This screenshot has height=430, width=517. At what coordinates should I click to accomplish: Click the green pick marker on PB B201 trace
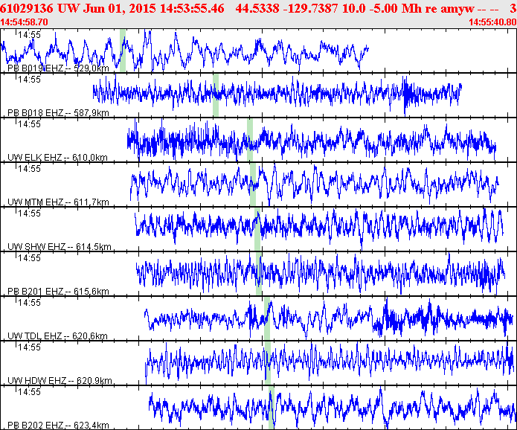tap(259, 274)
